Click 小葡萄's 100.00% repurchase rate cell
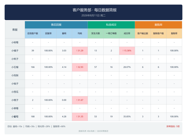 coord(174,117)
